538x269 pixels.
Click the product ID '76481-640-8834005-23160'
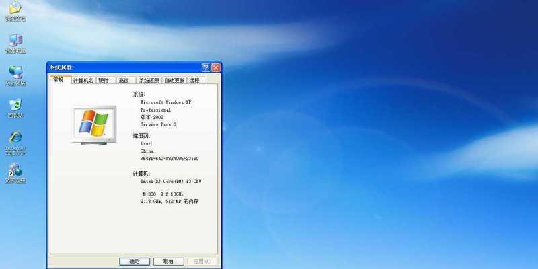click(x=169, y=159)
